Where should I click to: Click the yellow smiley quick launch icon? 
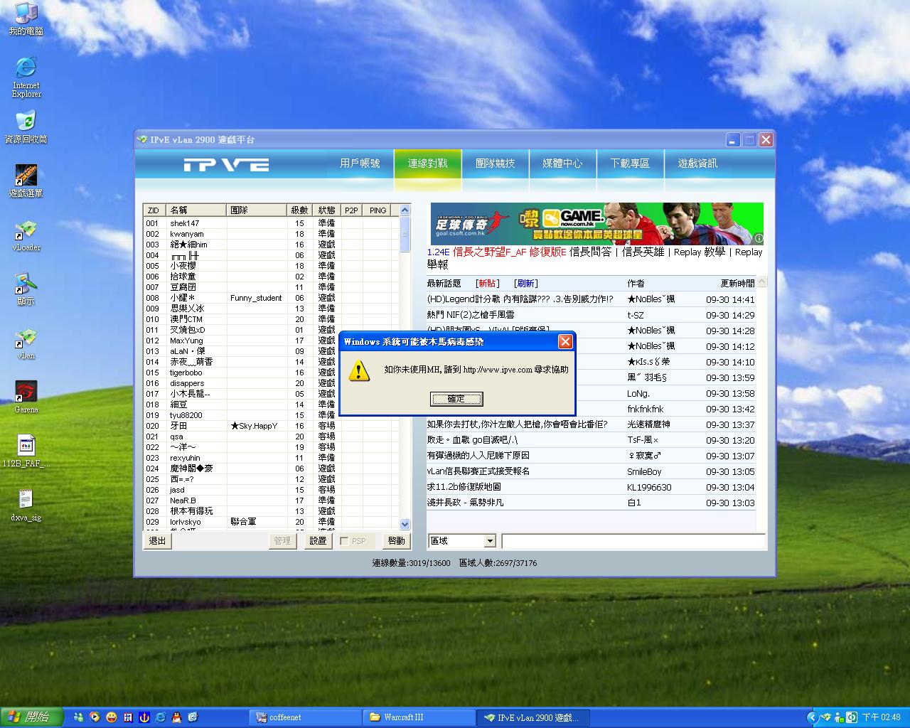click(x=112, y=717)
